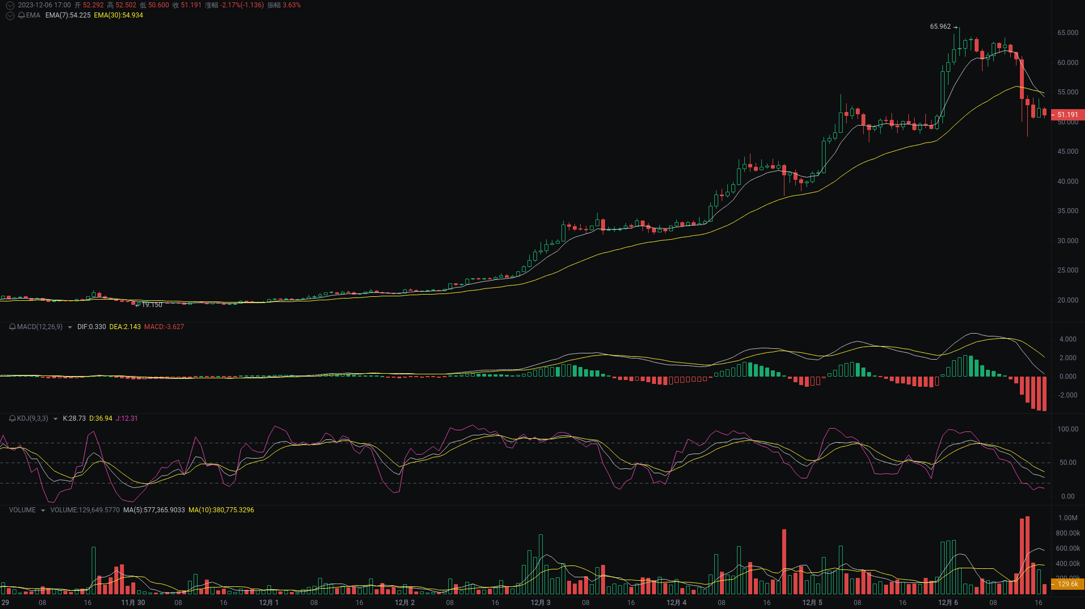The height and width of the screenshot is (609, 1085).
Task: Click the 20.000 price axis label
Action: [1067, 300]
